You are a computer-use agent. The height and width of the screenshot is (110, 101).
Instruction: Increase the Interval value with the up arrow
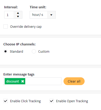click(18, 13)
